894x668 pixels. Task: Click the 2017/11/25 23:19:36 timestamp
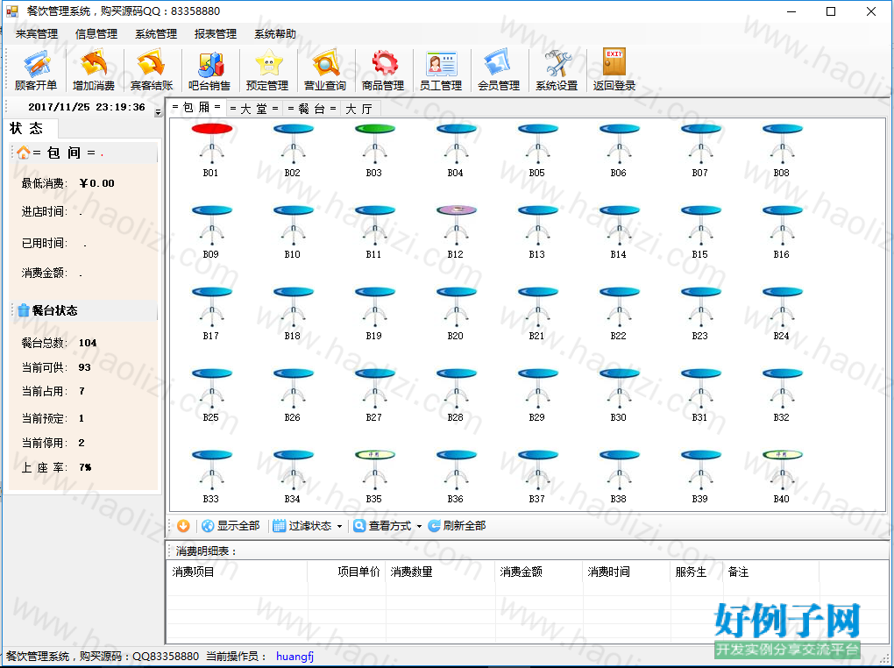87,107
